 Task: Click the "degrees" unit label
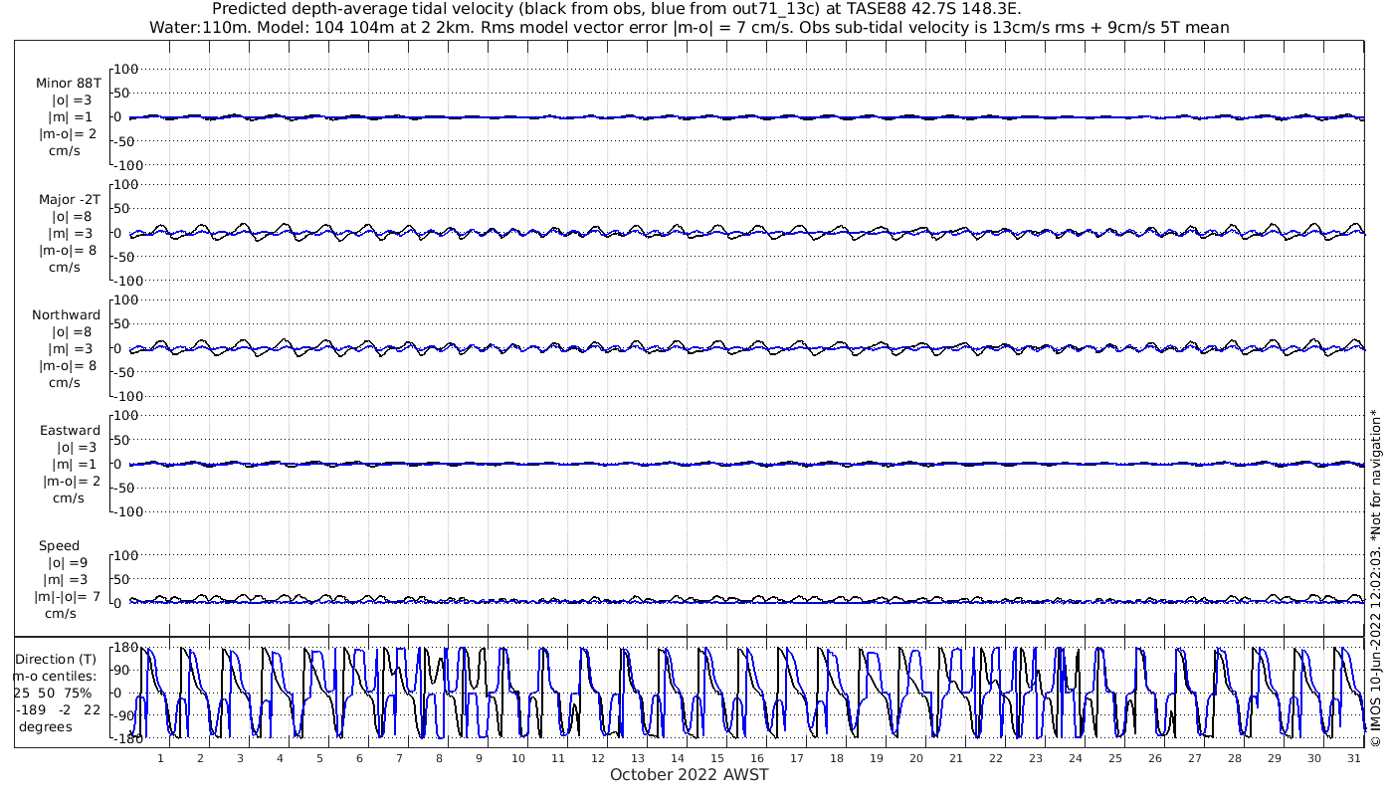click(46, 727)
